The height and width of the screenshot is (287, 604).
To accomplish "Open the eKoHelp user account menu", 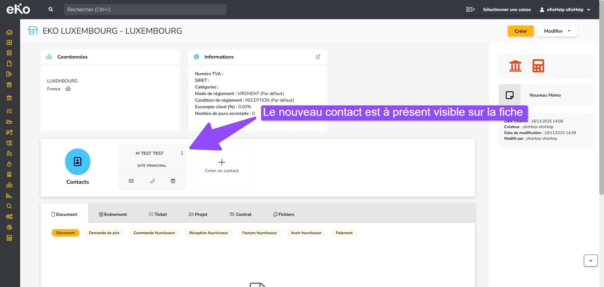I will point(565,9).
